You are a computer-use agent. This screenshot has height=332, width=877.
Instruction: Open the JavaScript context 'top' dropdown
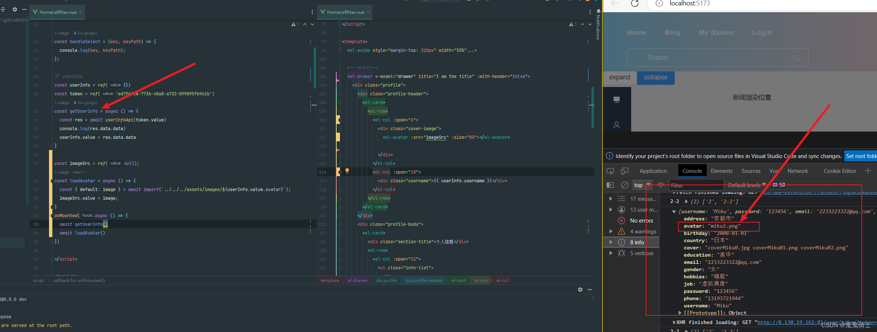tap(642, 185)
